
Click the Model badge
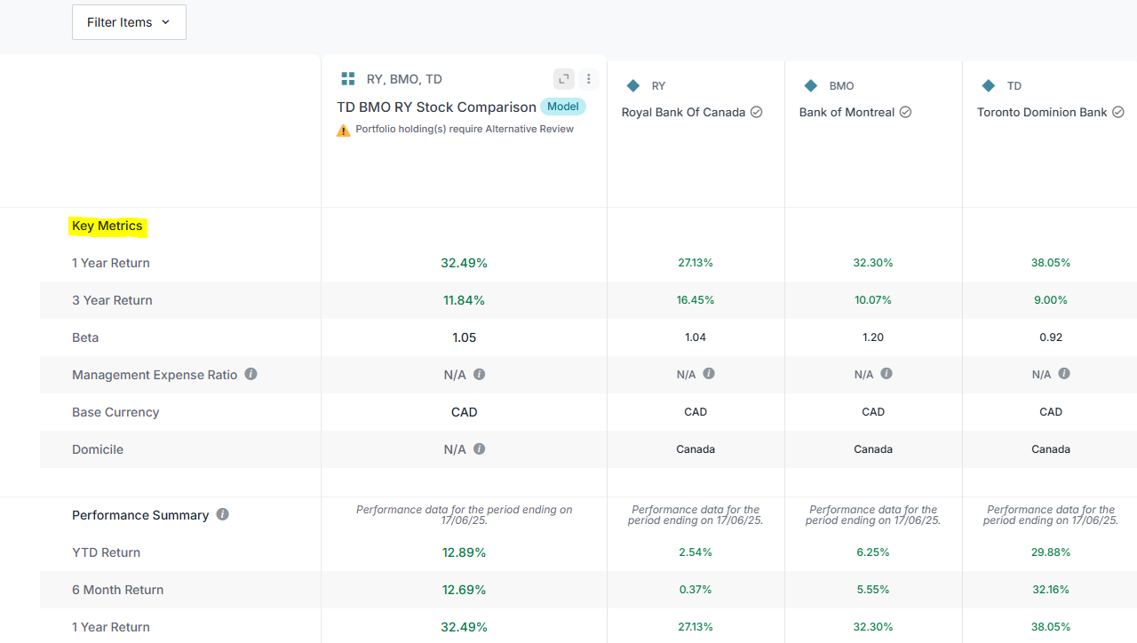point(563,107)
